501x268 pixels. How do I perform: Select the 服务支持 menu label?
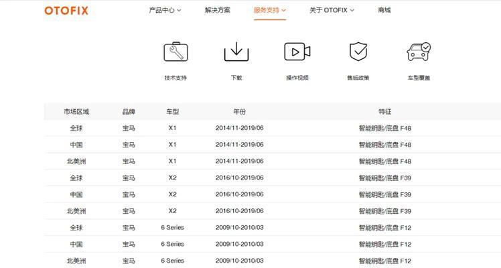(267, 10)
